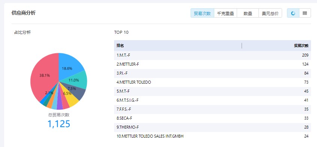
Task: Select row 8.SECA-F in the table
Action: tap(212, 118)
